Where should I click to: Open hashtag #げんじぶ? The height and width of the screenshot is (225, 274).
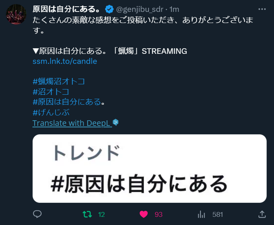(51, 112)
